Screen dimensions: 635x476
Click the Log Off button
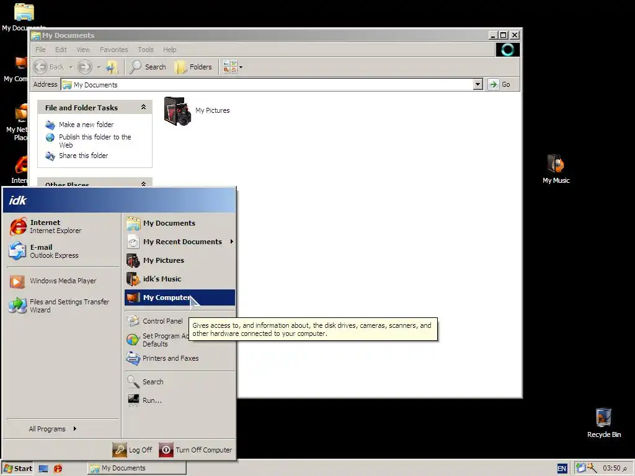tap(133, 450)
